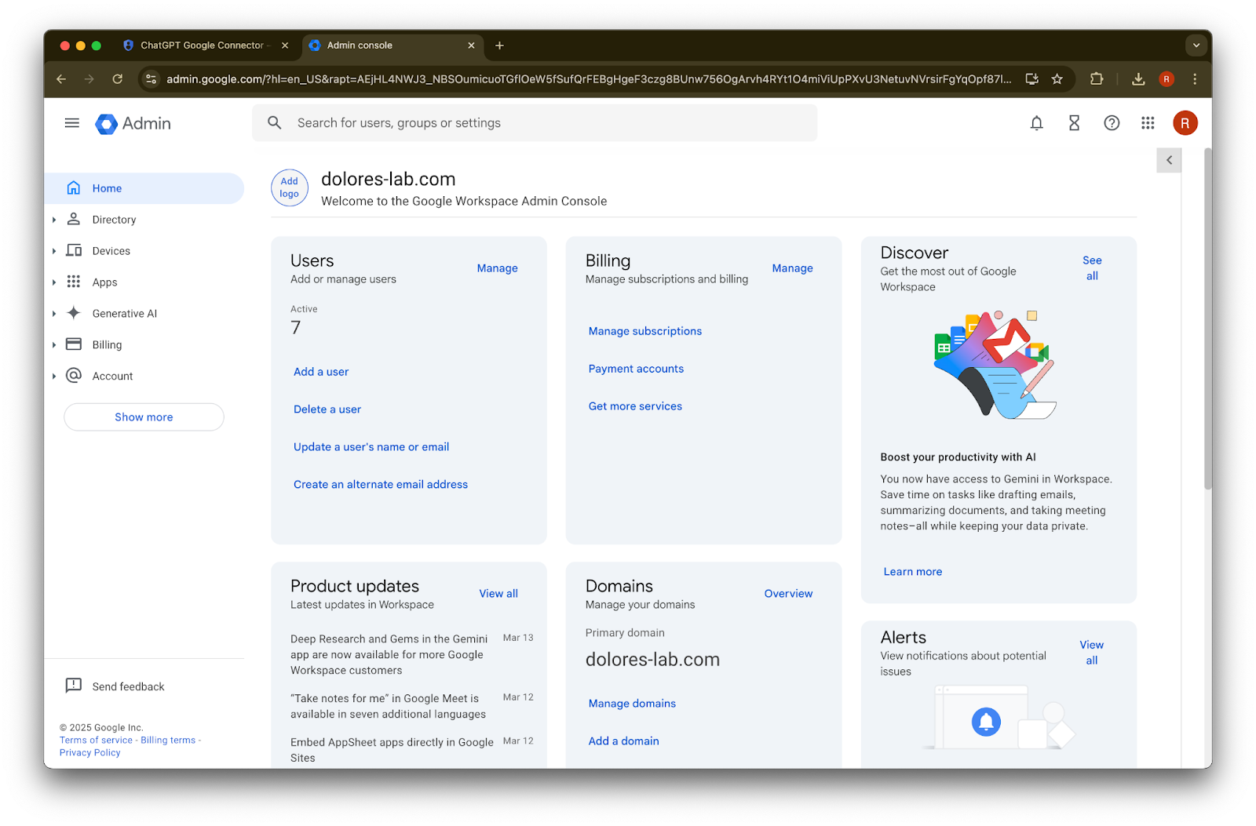
Task: Click Manage domains link
Action: (632, 704)
